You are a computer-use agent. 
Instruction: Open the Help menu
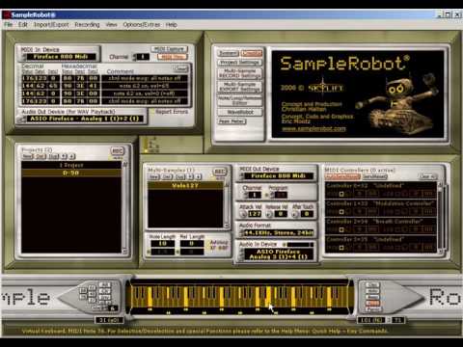[x=172, y=25]
